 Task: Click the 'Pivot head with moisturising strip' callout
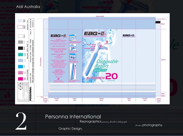[90, 47]
